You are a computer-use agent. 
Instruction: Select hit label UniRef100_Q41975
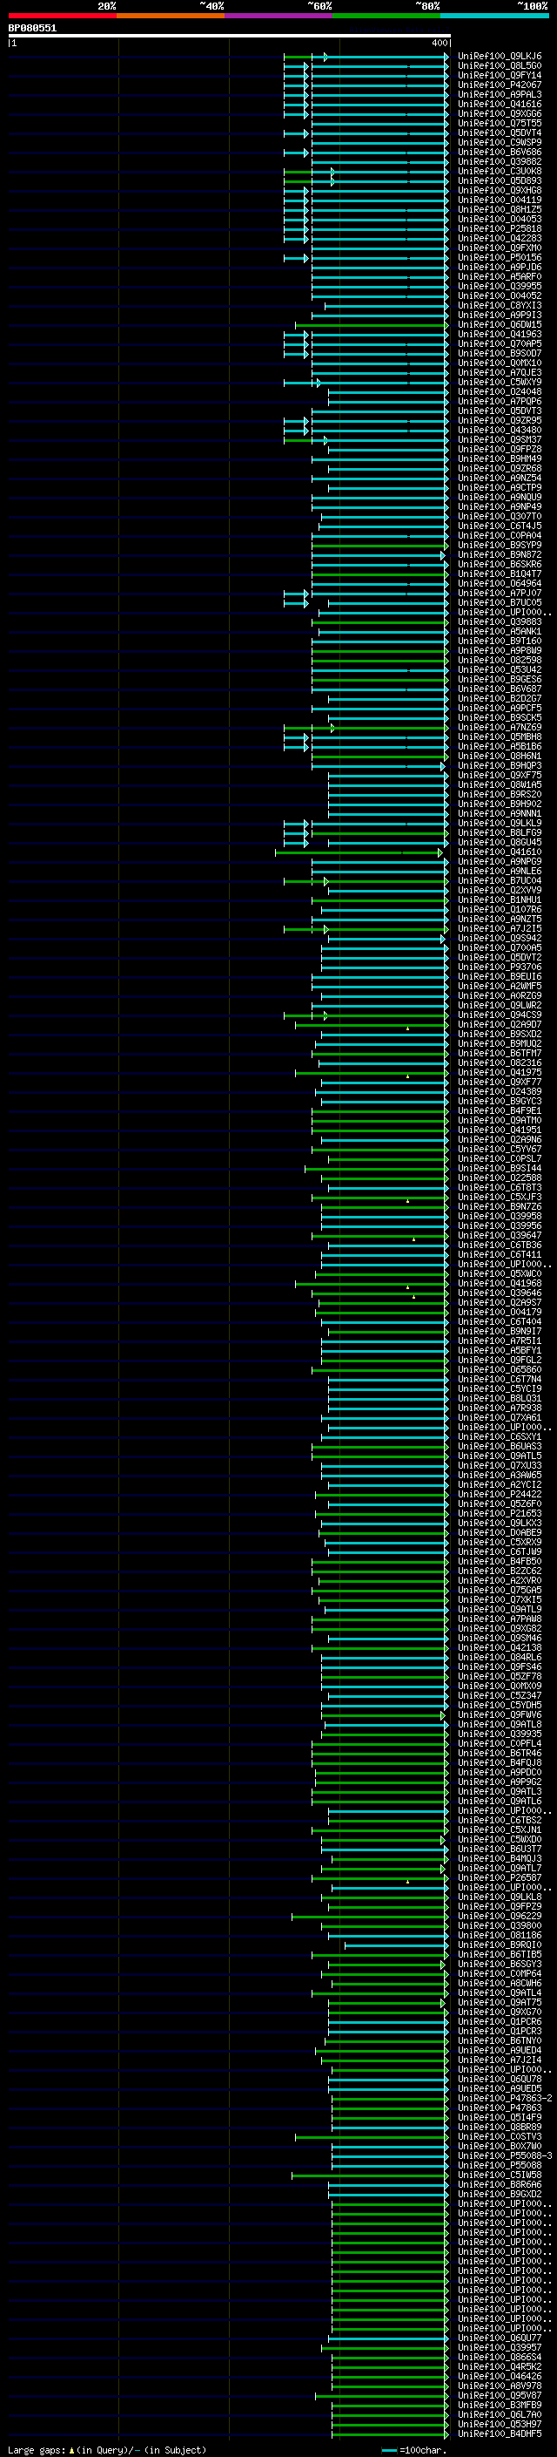pos(500,1072)
